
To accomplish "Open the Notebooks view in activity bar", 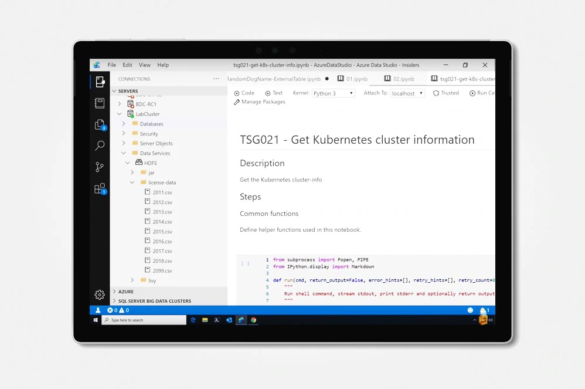I will click(x=100, y=103).
